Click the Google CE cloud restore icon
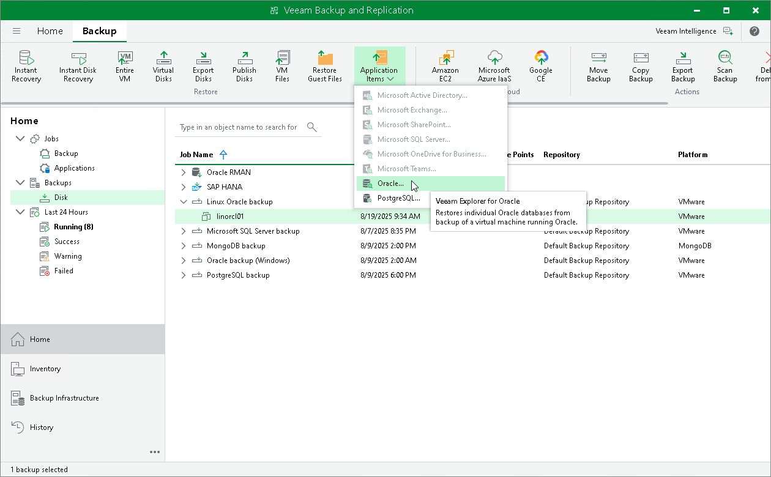Viewport: 771px width, 477px height. click(541, 65)
